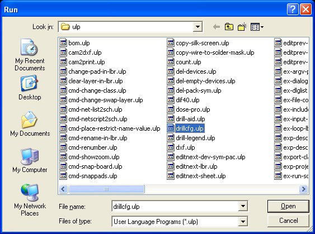Image resolution: width=315 pixels, height=234 pixels.
Task: Open My Documents shortcut
Action: (30, 124)
